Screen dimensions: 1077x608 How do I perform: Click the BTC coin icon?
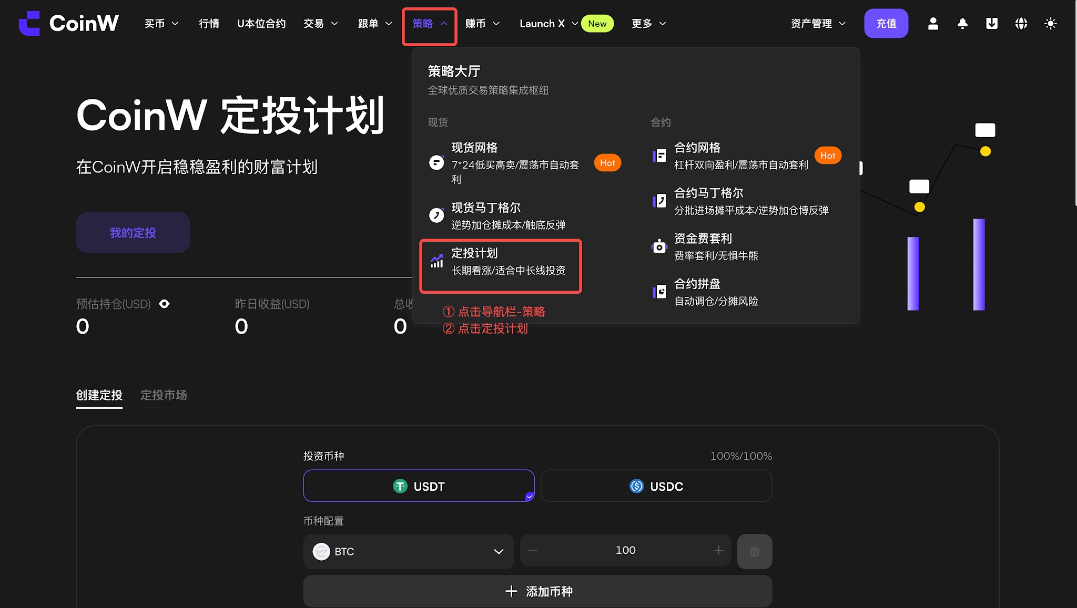pyautogui.click(x=321, y=551)
